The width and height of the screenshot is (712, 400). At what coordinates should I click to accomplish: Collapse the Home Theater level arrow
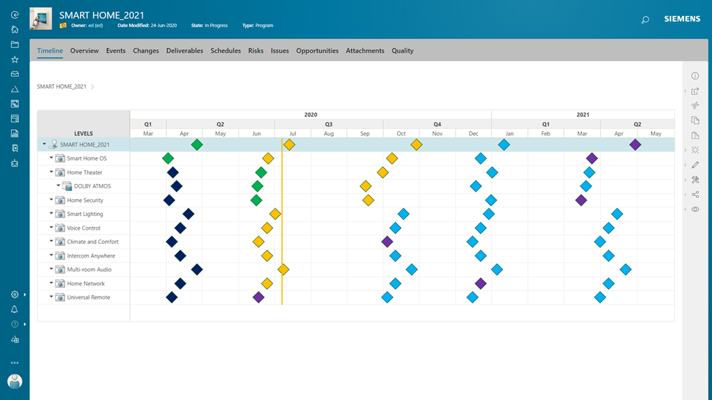point(51,172)
